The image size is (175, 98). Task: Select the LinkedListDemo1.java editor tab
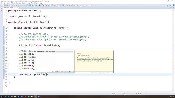point(11,8)
